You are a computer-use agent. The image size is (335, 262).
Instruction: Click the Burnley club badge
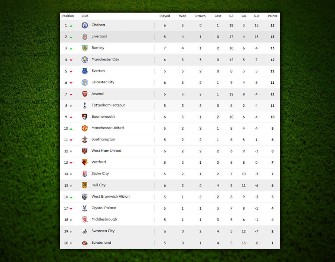pyautogui.click(x=85, y=48)
